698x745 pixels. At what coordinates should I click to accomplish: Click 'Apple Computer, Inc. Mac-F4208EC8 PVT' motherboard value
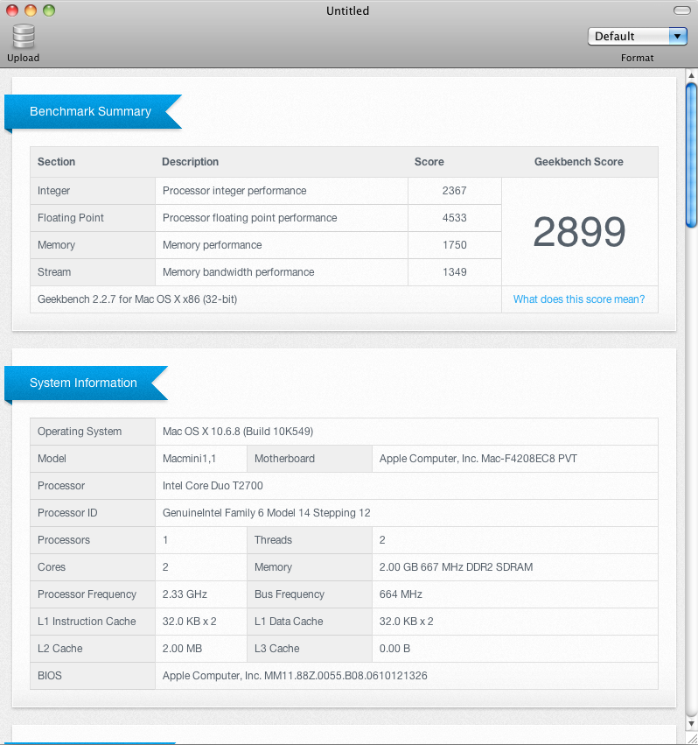tap(478, 459)
